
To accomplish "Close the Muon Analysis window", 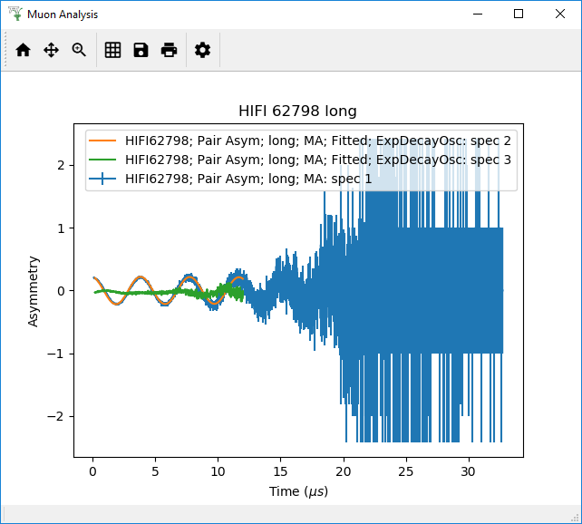I will 560,14.
